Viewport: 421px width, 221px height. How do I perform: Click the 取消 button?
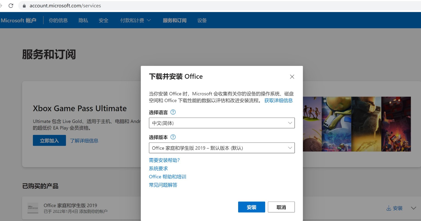click(281, 207)
